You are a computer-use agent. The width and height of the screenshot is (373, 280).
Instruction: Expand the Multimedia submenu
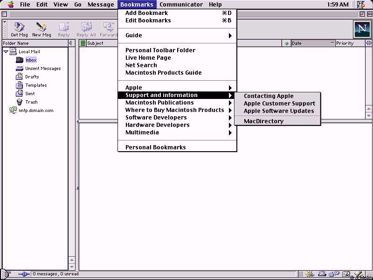[x=178, y=133]
